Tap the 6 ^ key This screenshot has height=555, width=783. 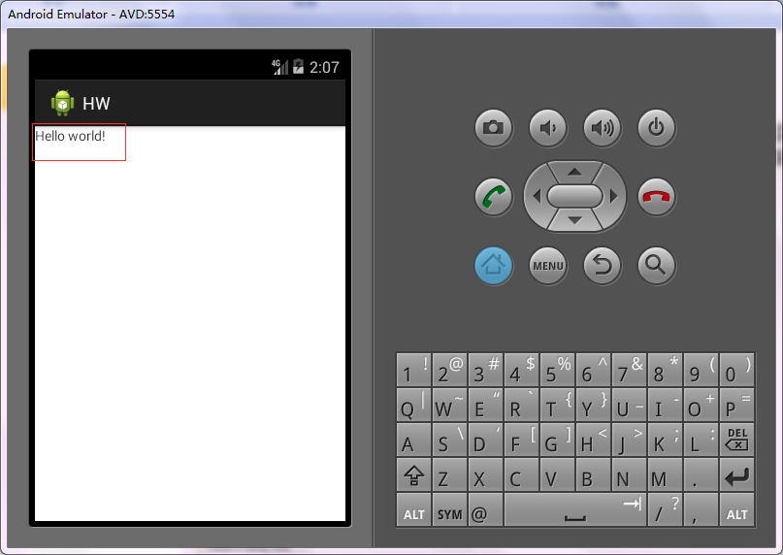(x=593, y=370)
